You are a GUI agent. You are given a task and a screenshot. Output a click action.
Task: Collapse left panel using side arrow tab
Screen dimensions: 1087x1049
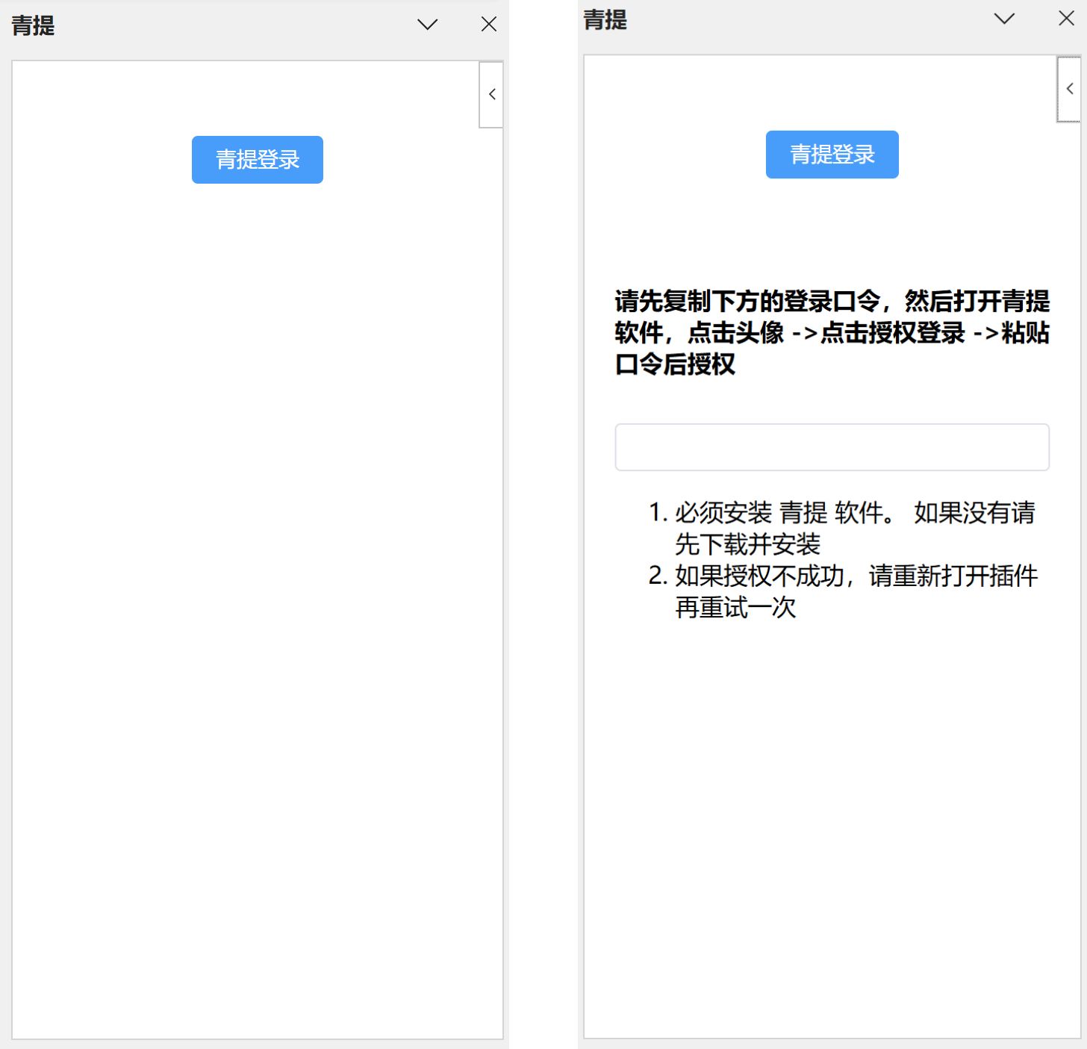click(491, 95)
